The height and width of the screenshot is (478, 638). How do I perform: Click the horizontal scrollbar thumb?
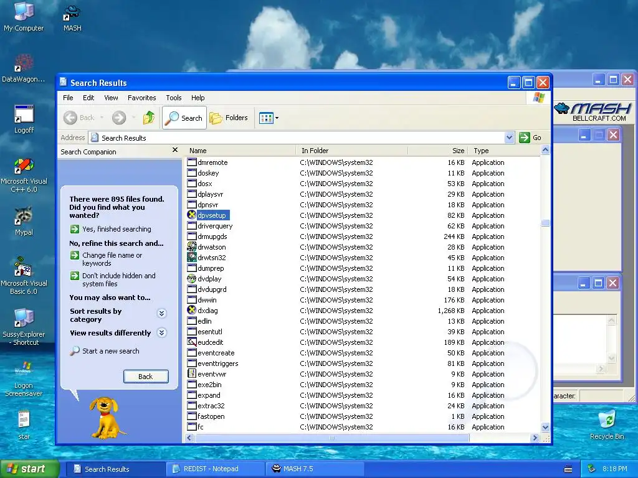pos(331,438)
